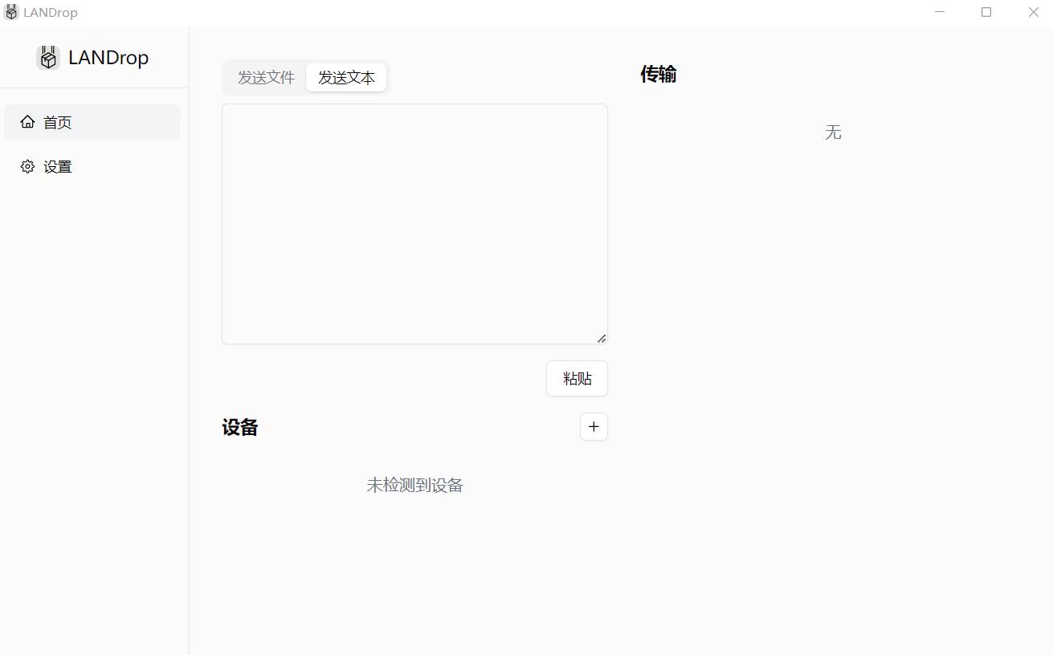Click the 传输 section heading
This screenshot has height=655, width=1053.
pyautogui.click(x=658, y=75)
